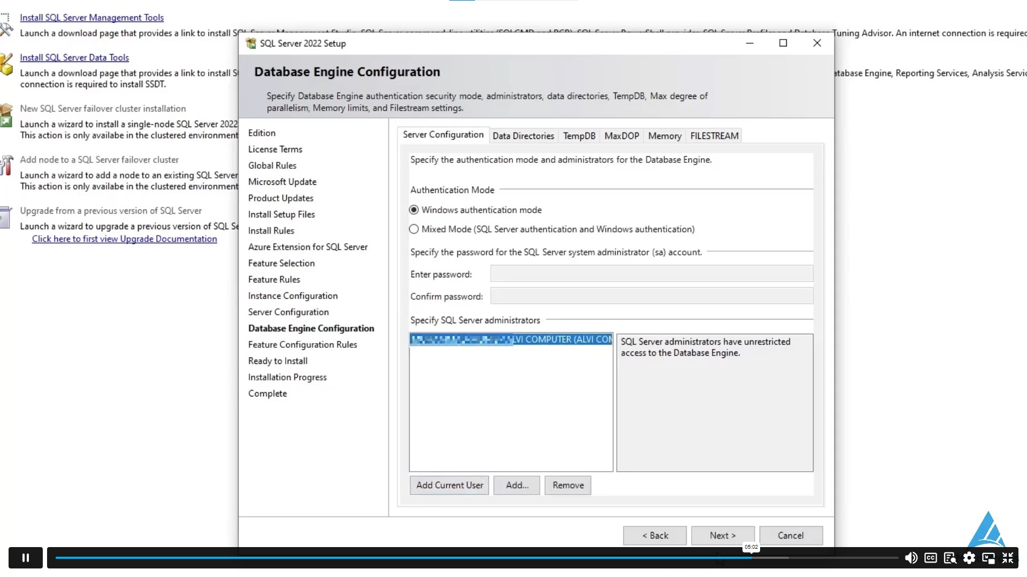Screen dimensions: 1027x577
Task: Open FILESTREAM settings tab
Action: tap(715, 135)
